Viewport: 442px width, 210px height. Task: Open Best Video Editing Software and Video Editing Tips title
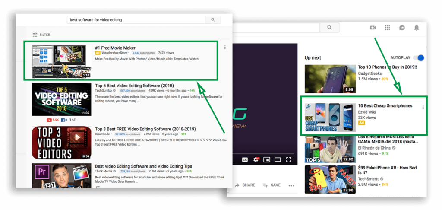pos(143,166)
